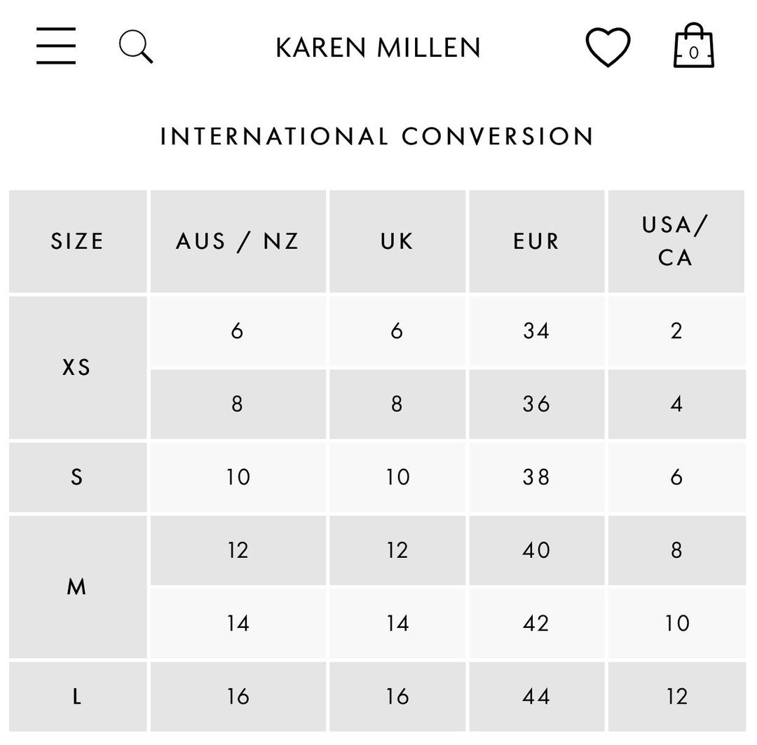The height and width of the screenshot is (745, 757).
Task: Click the menu icon with three lines
Action: coord(56,47)
